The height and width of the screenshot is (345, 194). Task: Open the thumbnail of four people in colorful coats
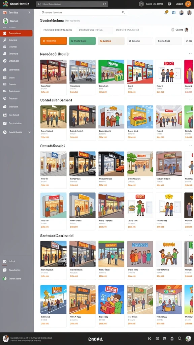pyautogui.click(x=140, y=254)
